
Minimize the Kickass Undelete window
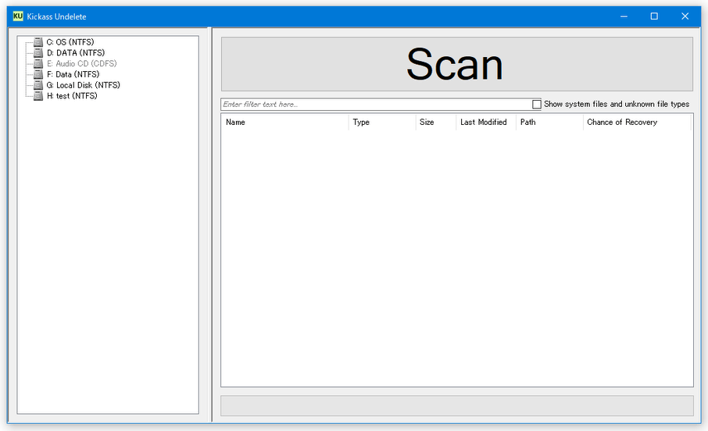point(624,16)
